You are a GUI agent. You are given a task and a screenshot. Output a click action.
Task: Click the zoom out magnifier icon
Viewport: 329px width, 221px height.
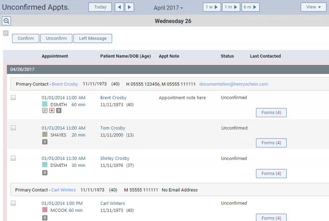click(x=7, y=21)
